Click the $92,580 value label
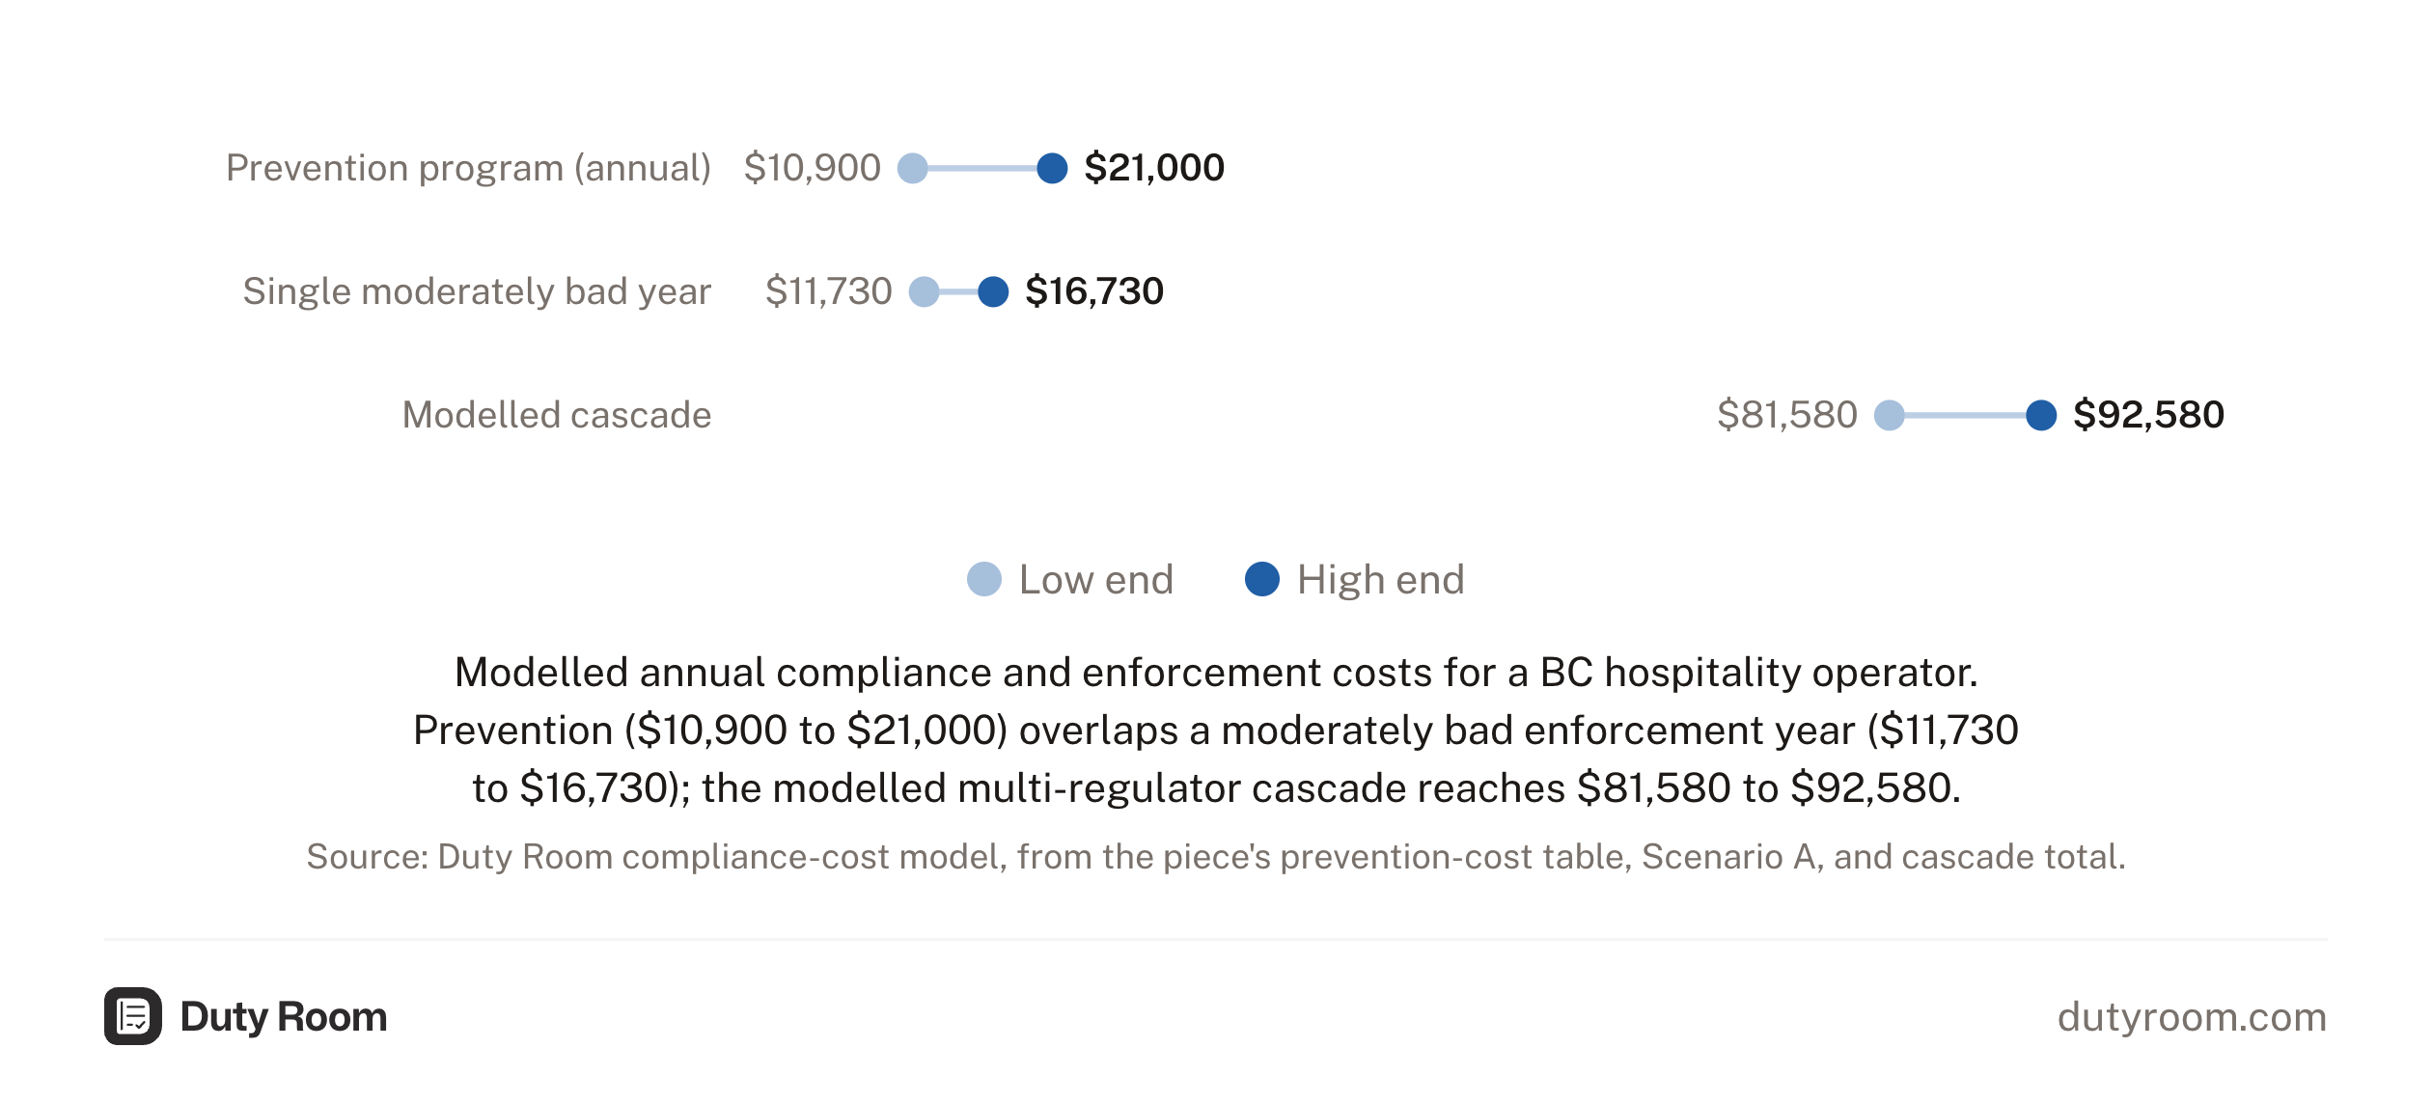The height and width of the screenshot is (1103, 2432). [2148, 415]
